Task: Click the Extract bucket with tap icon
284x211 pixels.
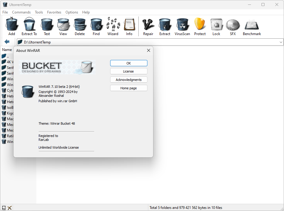Action: 165,24
